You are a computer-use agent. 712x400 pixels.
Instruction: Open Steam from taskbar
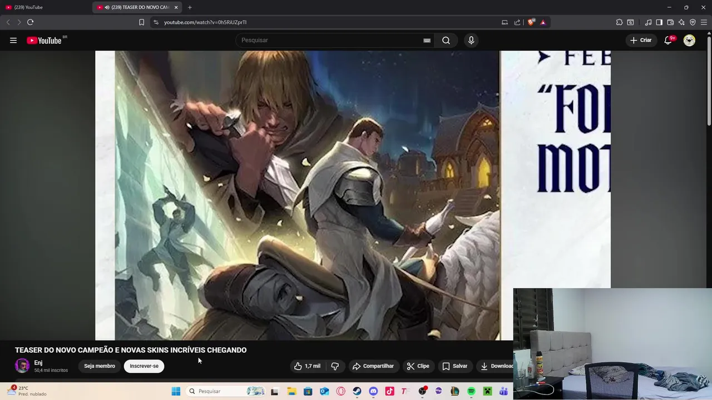point(357,391)
